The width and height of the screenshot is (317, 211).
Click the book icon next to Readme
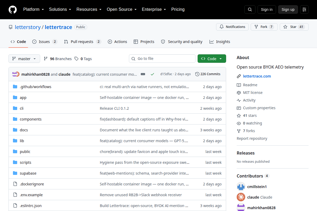239,85
